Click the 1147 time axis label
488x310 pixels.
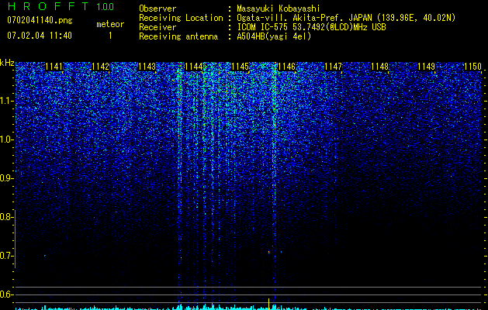click(x=333, y=67)
